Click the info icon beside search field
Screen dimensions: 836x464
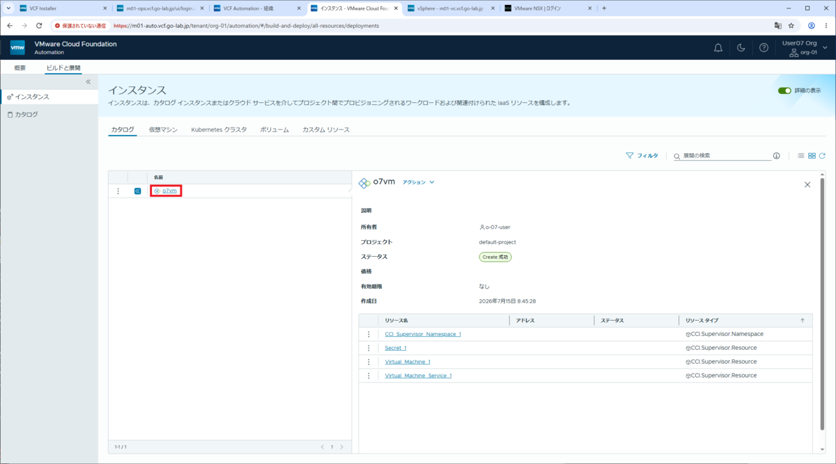click(777, 156)
